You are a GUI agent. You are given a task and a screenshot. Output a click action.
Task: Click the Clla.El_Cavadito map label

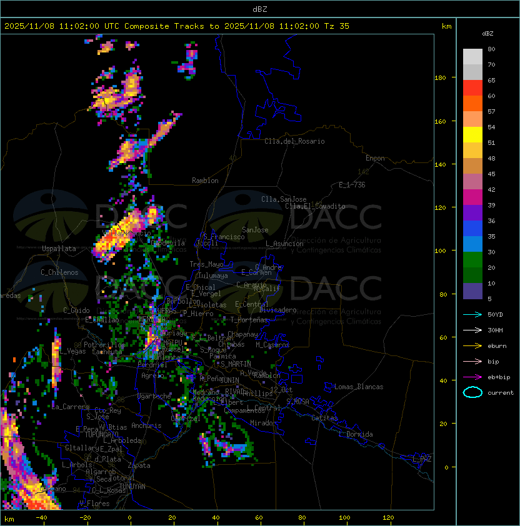(315, 206)
